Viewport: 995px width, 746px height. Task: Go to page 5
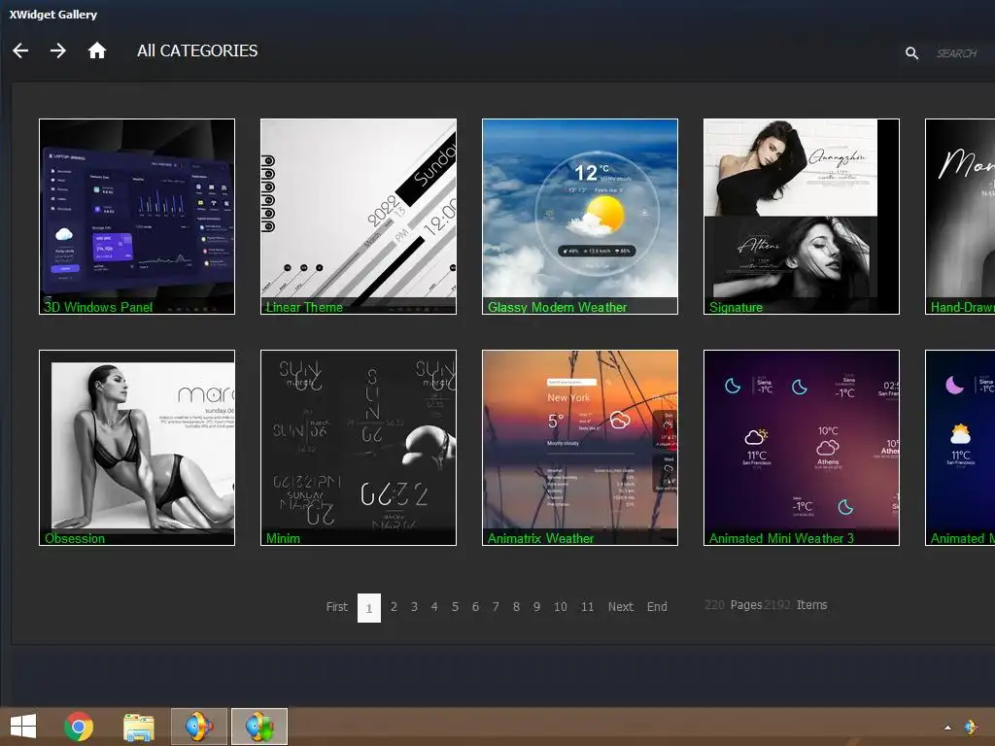(x=455, y=607)
